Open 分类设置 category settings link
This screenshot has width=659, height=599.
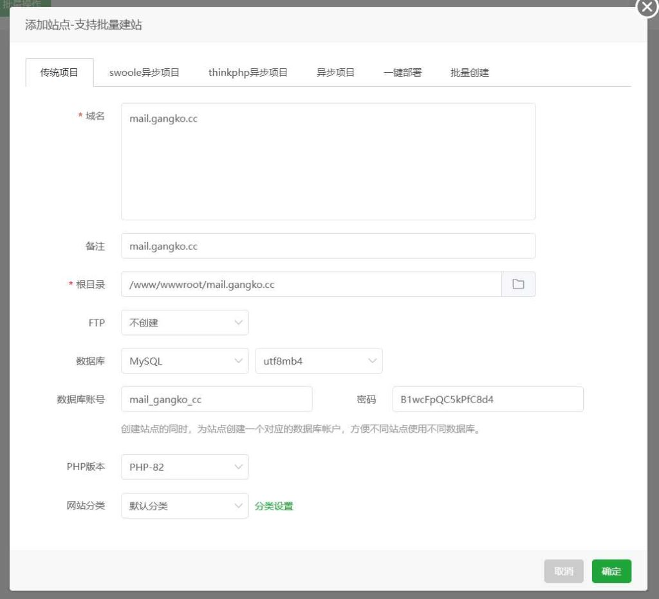coord(274,506)
